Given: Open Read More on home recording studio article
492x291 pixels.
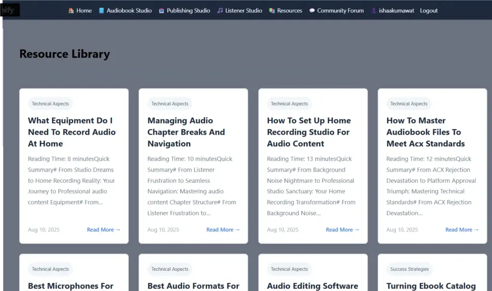Looking at the screenshot, I should (x=342, y=230).
